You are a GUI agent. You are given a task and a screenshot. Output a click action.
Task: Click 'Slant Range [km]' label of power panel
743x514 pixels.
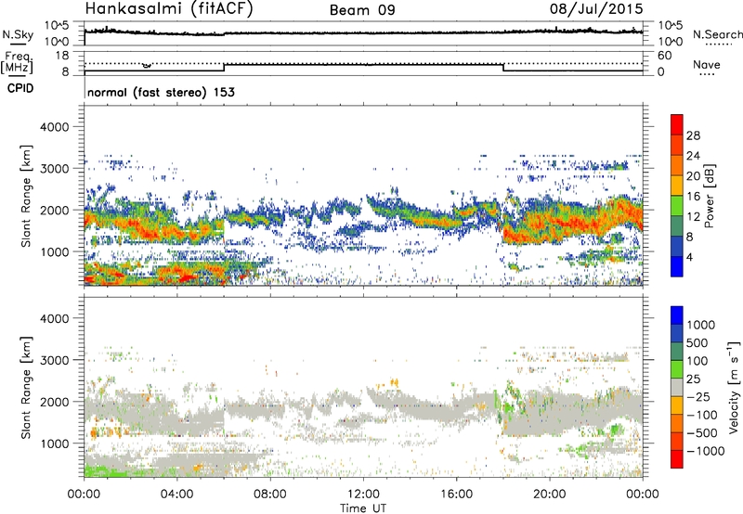coord(26,196)
